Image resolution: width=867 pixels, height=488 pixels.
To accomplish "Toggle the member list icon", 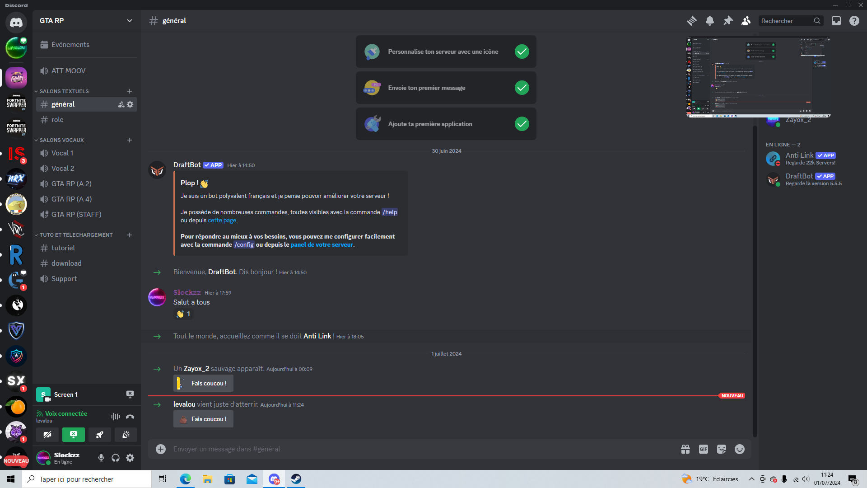I will point(746,21).
